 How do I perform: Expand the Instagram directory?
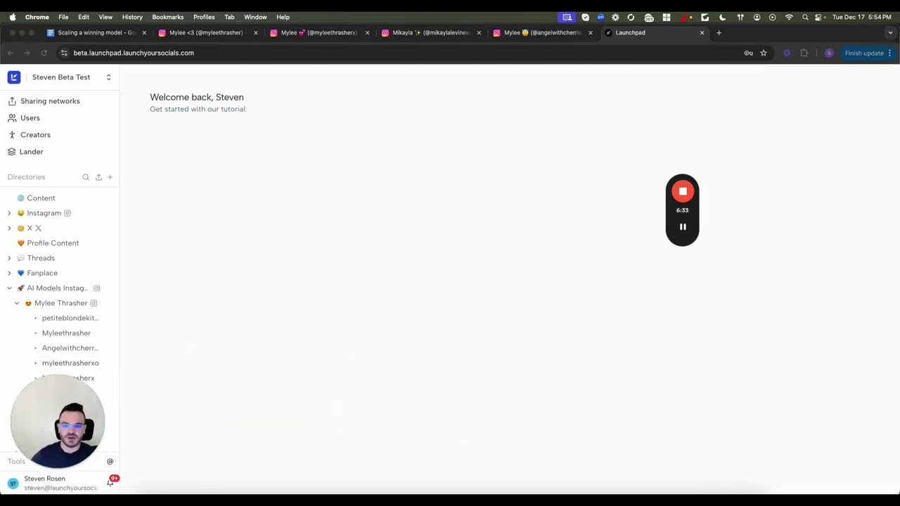click(x=9, y=213)
